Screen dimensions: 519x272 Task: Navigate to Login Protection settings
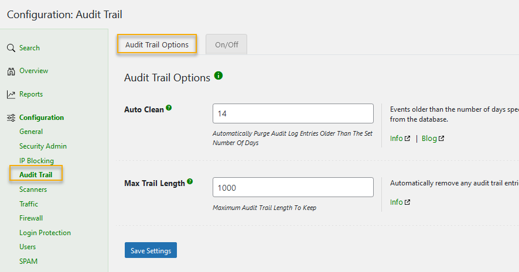coord(45,233)
